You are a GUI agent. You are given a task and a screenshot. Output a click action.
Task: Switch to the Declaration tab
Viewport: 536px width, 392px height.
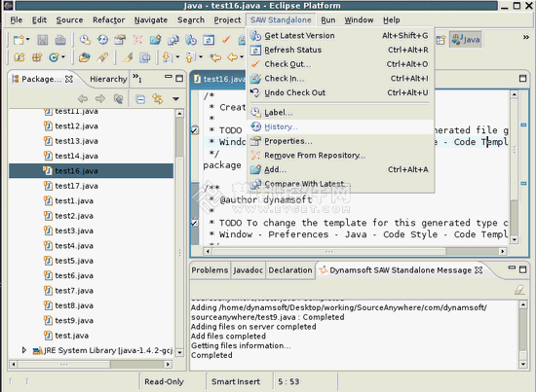click(290, 270)
